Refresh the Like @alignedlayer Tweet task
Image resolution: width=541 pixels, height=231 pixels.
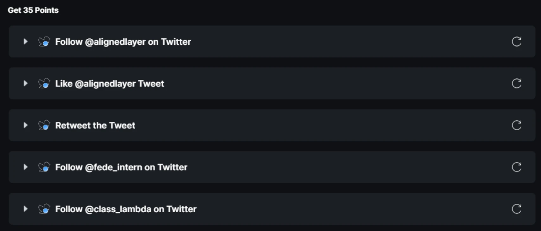coord(516,83)
